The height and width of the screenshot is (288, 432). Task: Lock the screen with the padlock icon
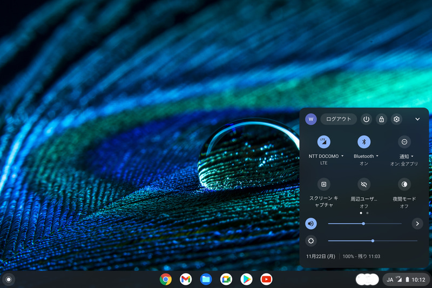tap(381, 119)
